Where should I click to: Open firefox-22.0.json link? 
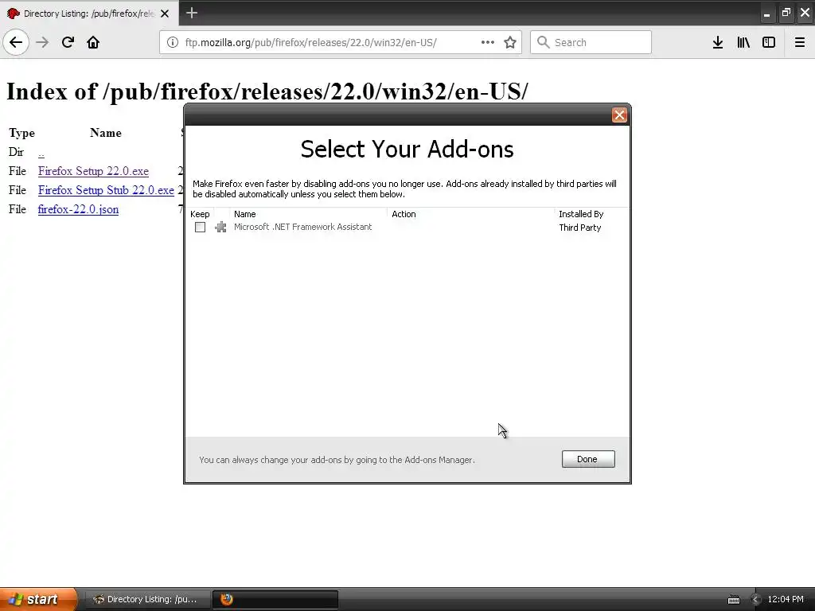pyautogui.click(x=78, y=209)
